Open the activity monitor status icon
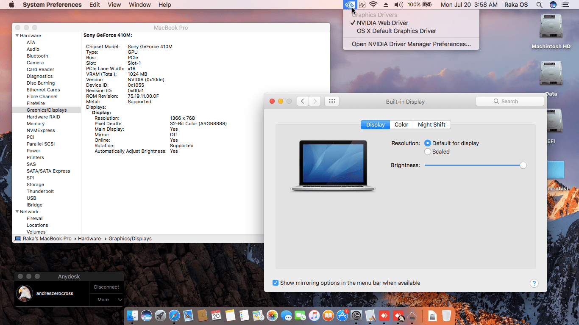The image size is (579, 325). click(362, 5)
